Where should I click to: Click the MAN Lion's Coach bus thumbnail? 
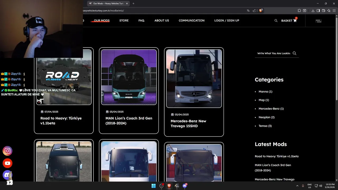click(129, 77)
